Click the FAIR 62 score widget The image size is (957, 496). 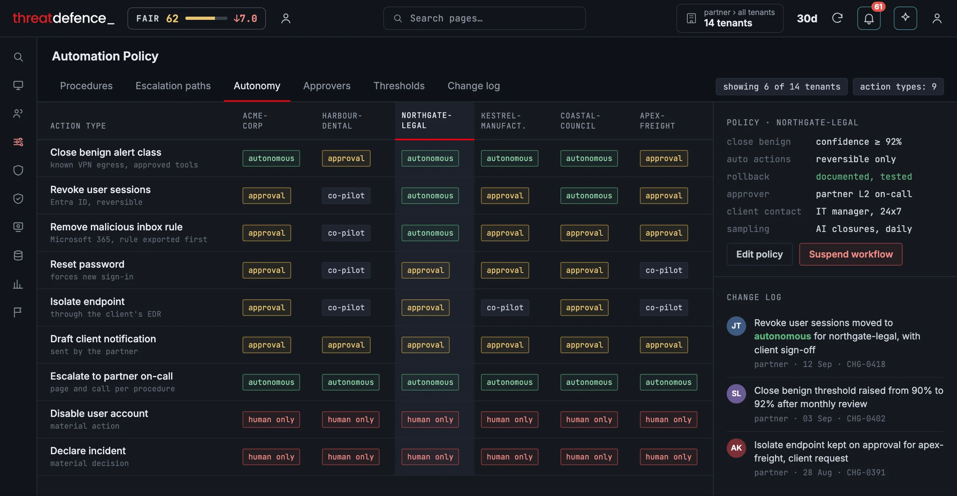197,18
